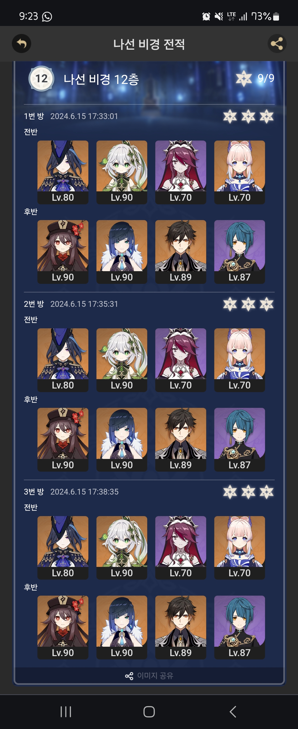Tap the floor 12 badge icon
Image resolution: width=298 pixels, height=729 pixels.
click(x=41, y=78)
